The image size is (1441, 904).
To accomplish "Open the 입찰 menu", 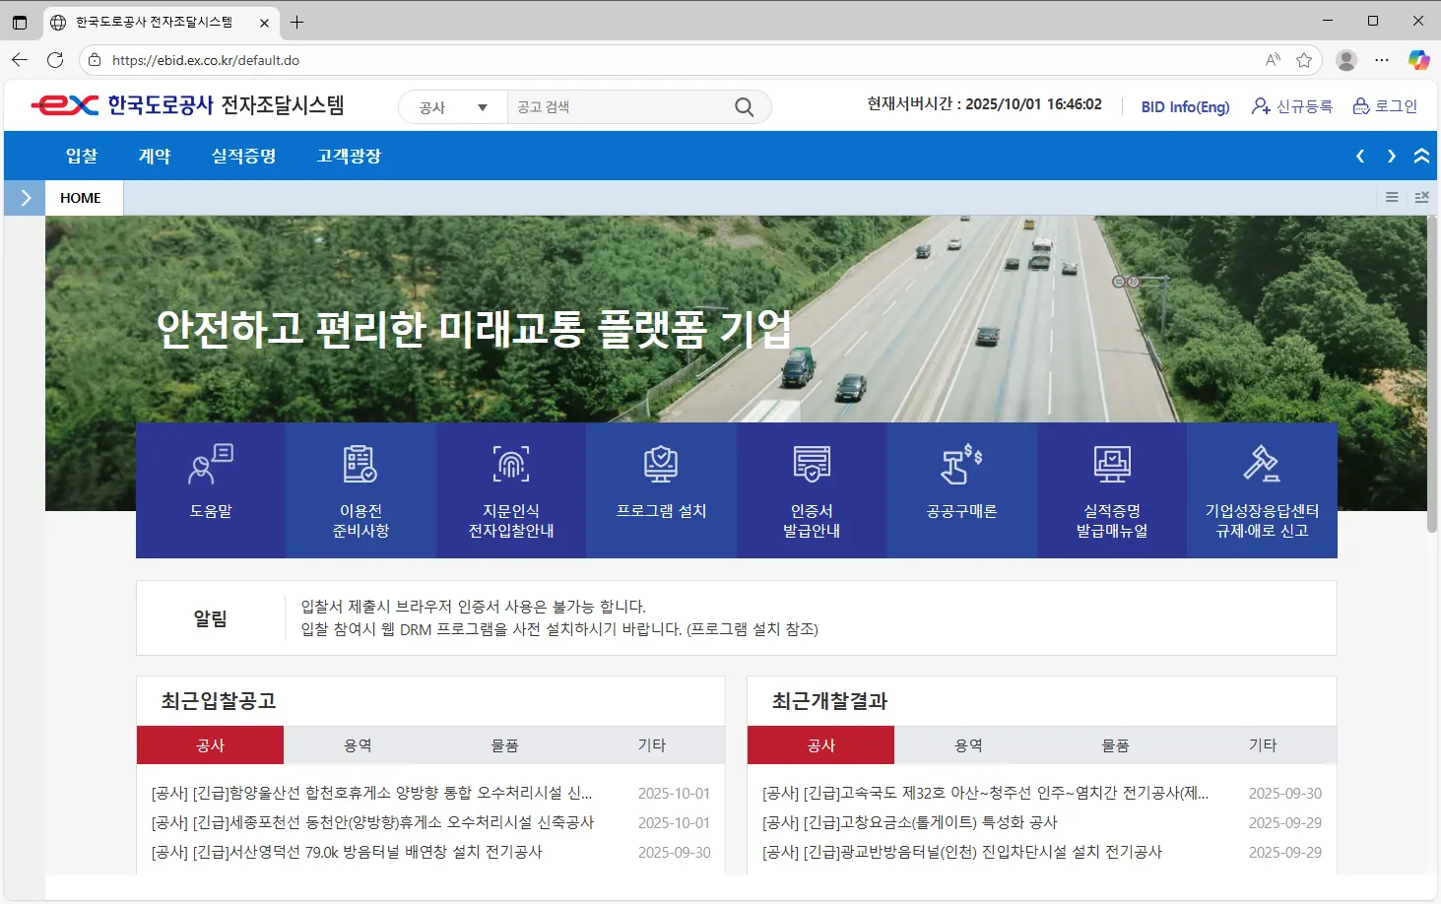I will coord(81,156).
